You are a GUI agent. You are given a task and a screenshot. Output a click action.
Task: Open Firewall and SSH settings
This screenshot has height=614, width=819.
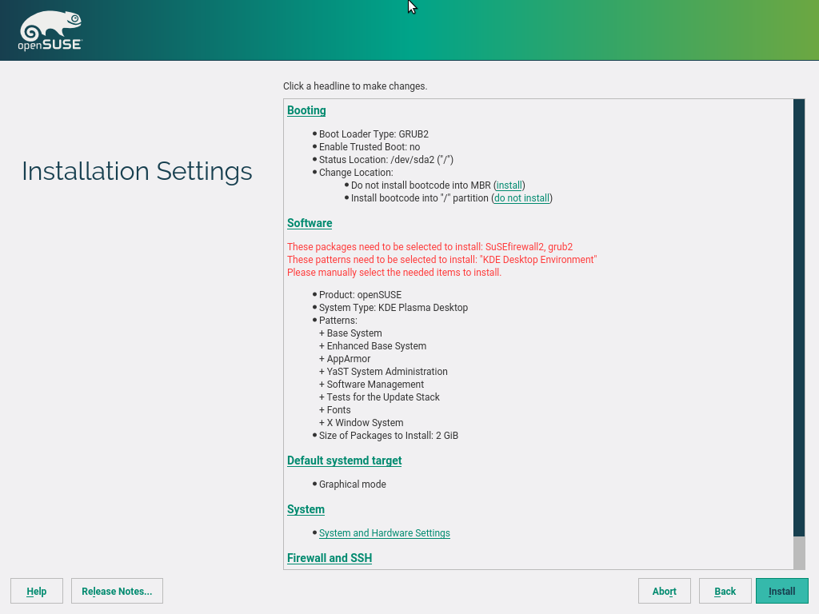click(x=330, y=558)
